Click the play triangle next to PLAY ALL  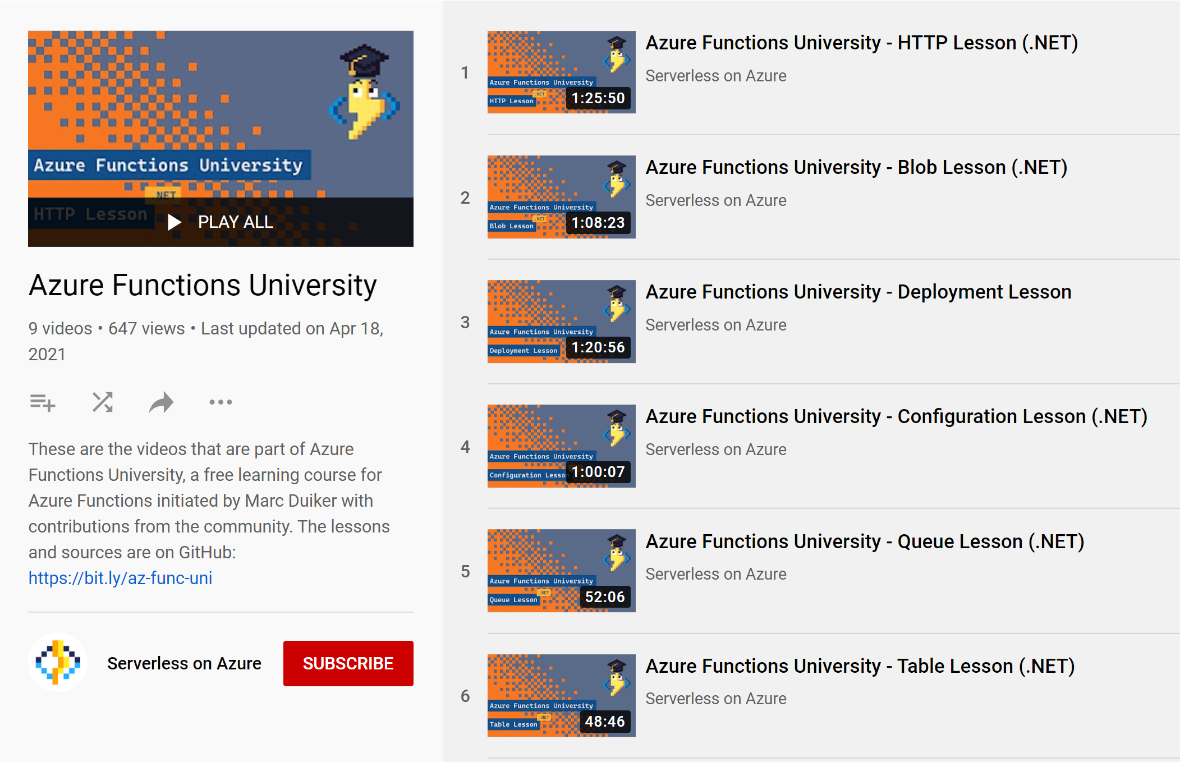point(175,222)
